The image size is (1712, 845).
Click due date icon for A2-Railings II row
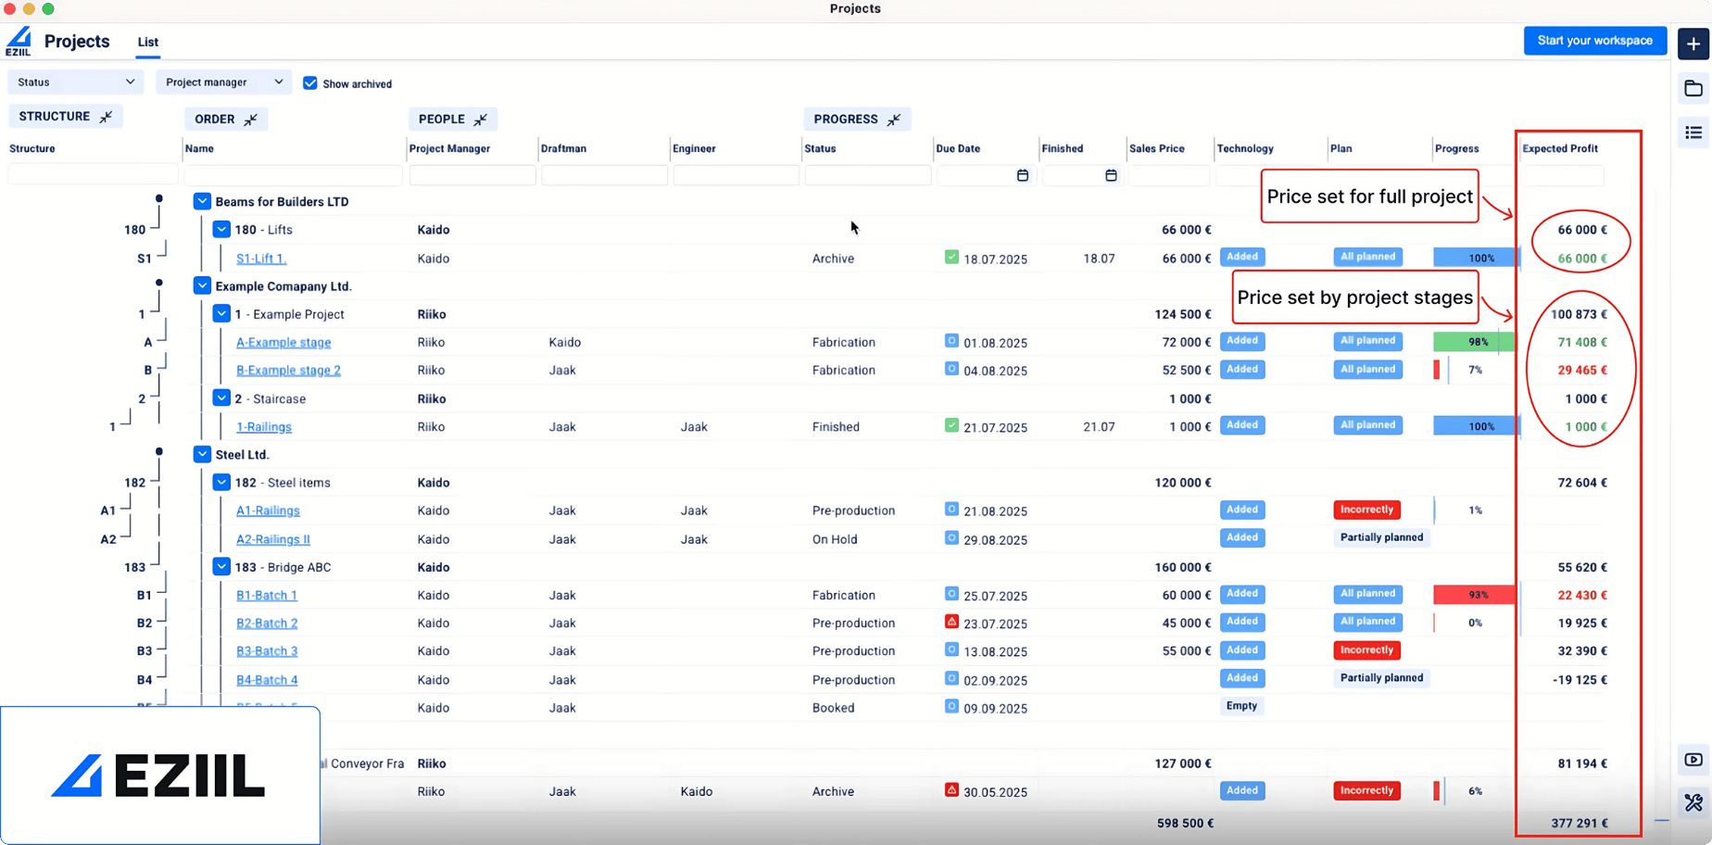pos(951,537)
